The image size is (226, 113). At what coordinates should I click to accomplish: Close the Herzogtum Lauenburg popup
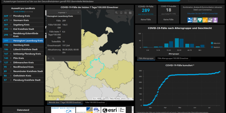click(78, 12)
